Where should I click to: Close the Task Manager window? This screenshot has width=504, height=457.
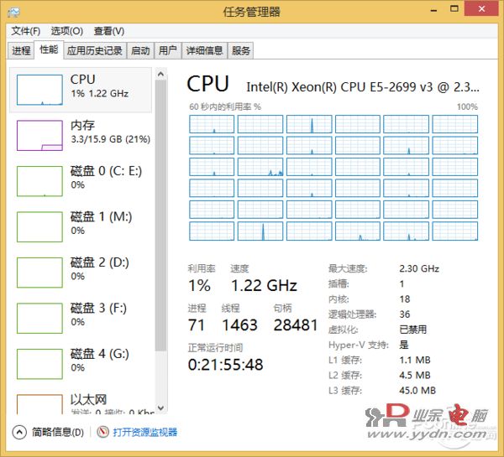[x=481, y=8]
